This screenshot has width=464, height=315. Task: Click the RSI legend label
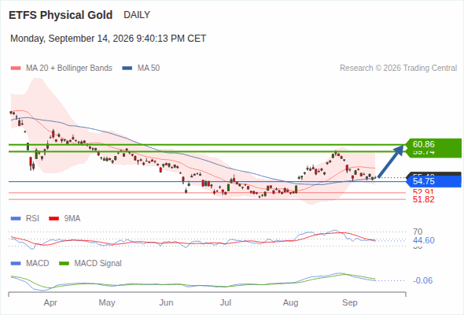[32, 219]
